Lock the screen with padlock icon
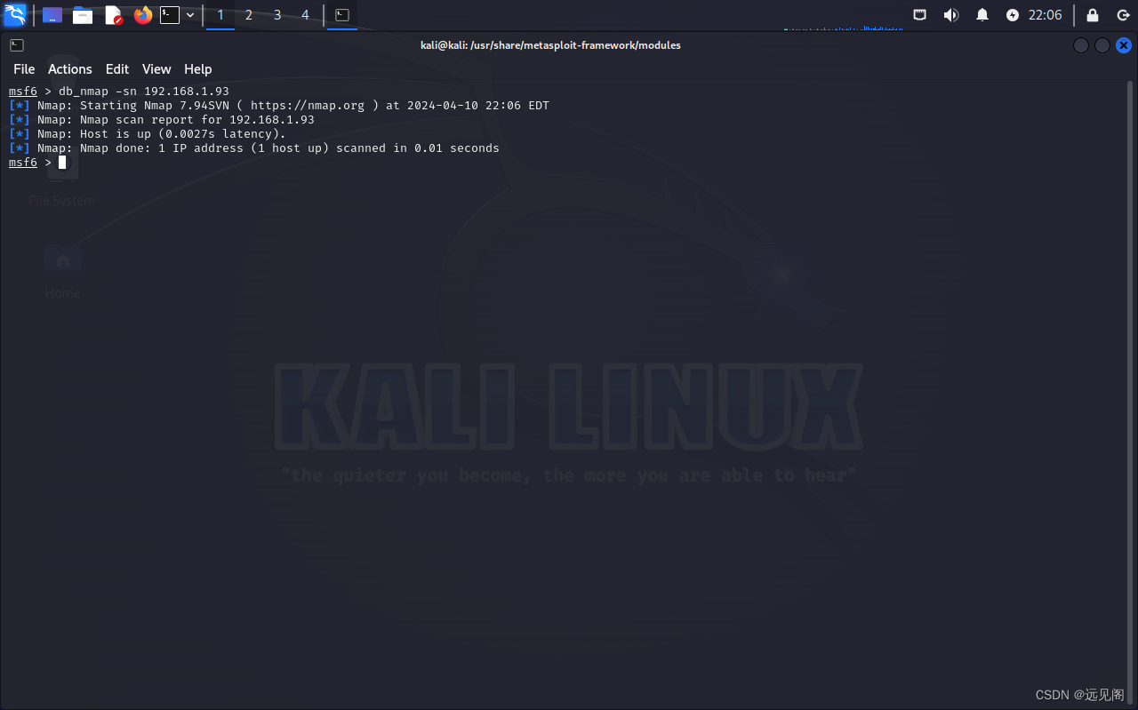 (x=1093, y=15)
